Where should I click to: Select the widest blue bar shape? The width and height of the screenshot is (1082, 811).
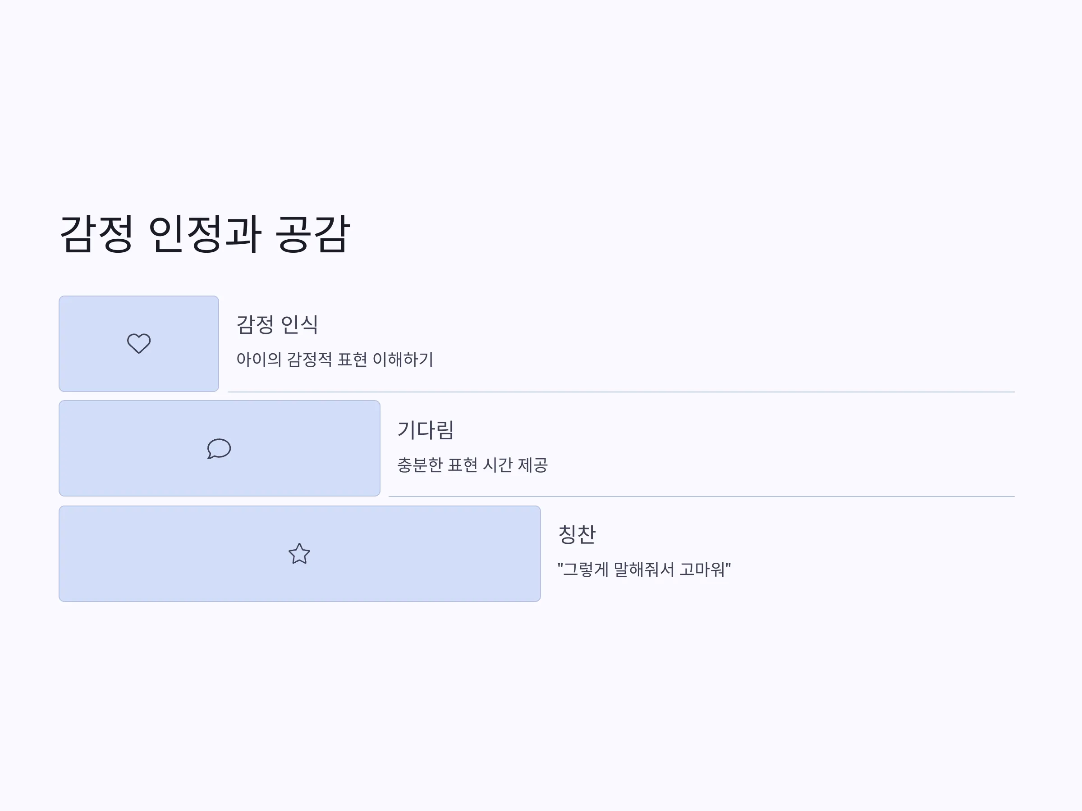point(300,553)
